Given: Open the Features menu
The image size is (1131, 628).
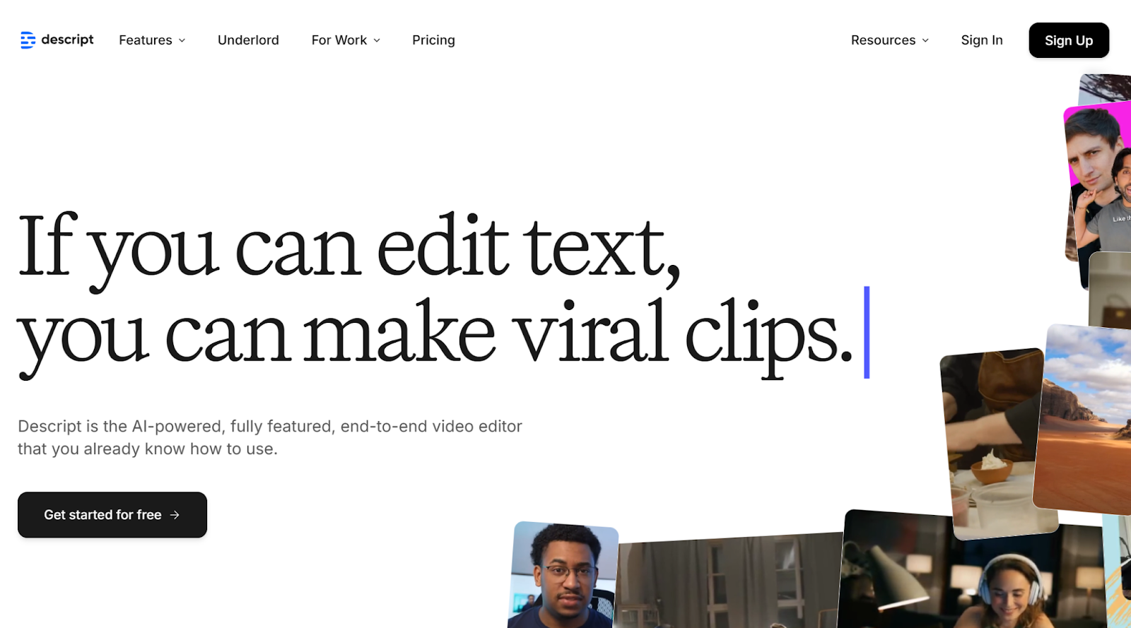Looking at the screenshot, I should click(146, 40).
